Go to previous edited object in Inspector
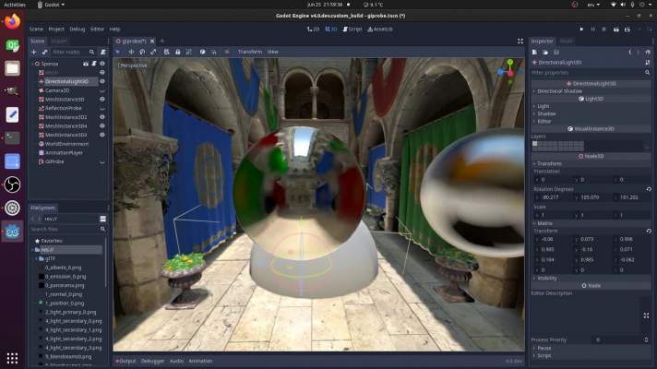 (x=629, y=53)
